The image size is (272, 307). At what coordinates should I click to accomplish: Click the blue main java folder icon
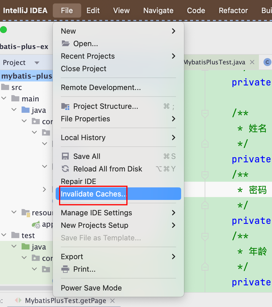click(26, 110)
